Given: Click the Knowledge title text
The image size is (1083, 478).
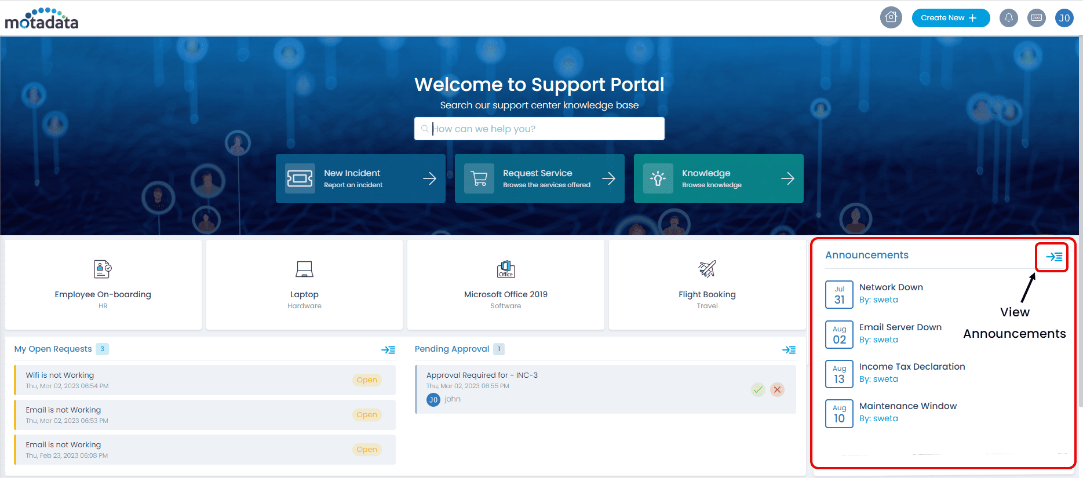Looking at the screenshot, I should point(706,173).
